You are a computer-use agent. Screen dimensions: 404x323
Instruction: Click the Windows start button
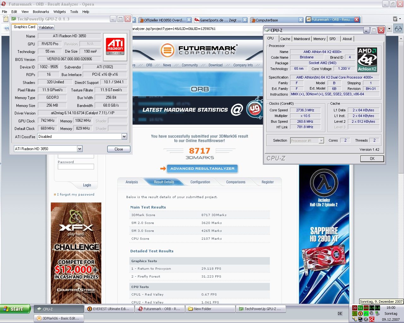pos(15,309)
